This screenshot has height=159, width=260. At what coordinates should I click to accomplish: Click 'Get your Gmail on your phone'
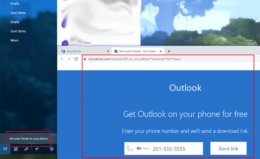28,139
